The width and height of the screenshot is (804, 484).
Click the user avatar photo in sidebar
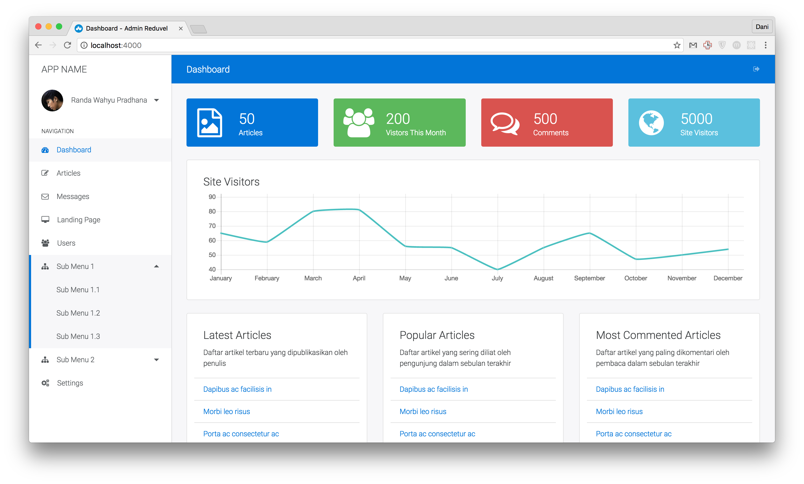coord(52,101)
